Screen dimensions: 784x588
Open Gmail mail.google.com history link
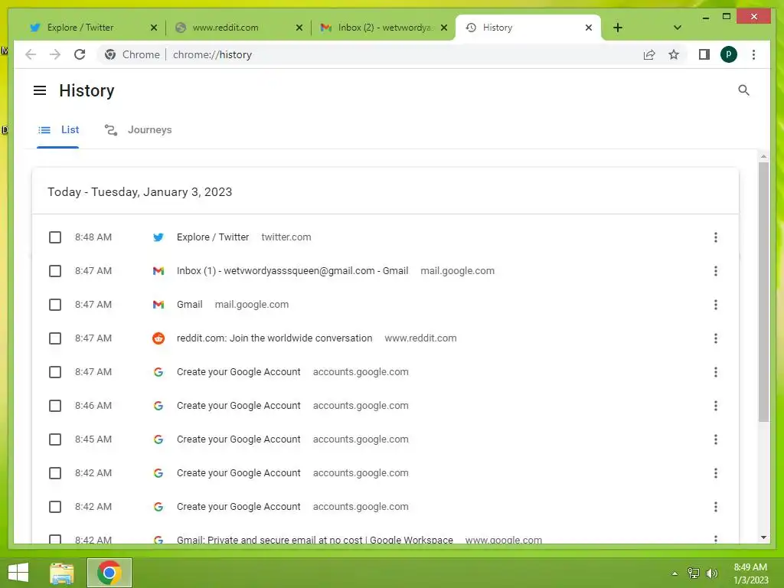pyautogui.click(x=190, y=305)
